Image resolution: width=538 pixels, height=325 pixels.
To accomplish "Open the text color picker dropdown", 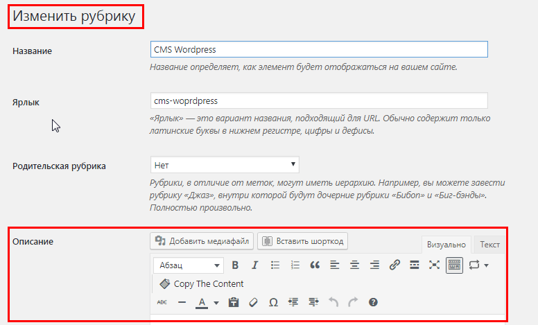I will point(216,302).
